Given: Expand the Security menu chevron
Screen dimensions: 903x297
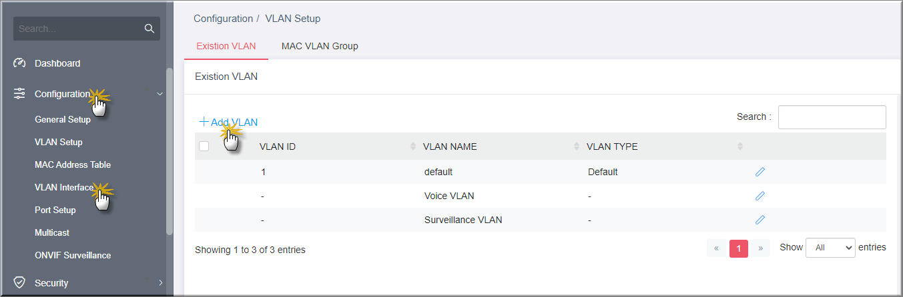Looking at the screenshot, I should tap(160, 283).
